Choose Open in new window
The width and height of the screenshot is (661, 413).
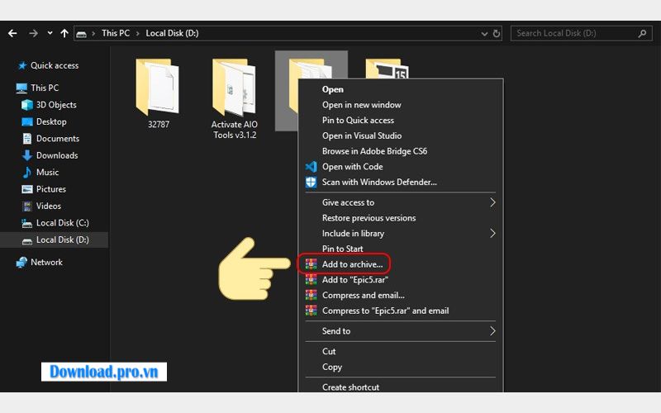click(361, 105)
